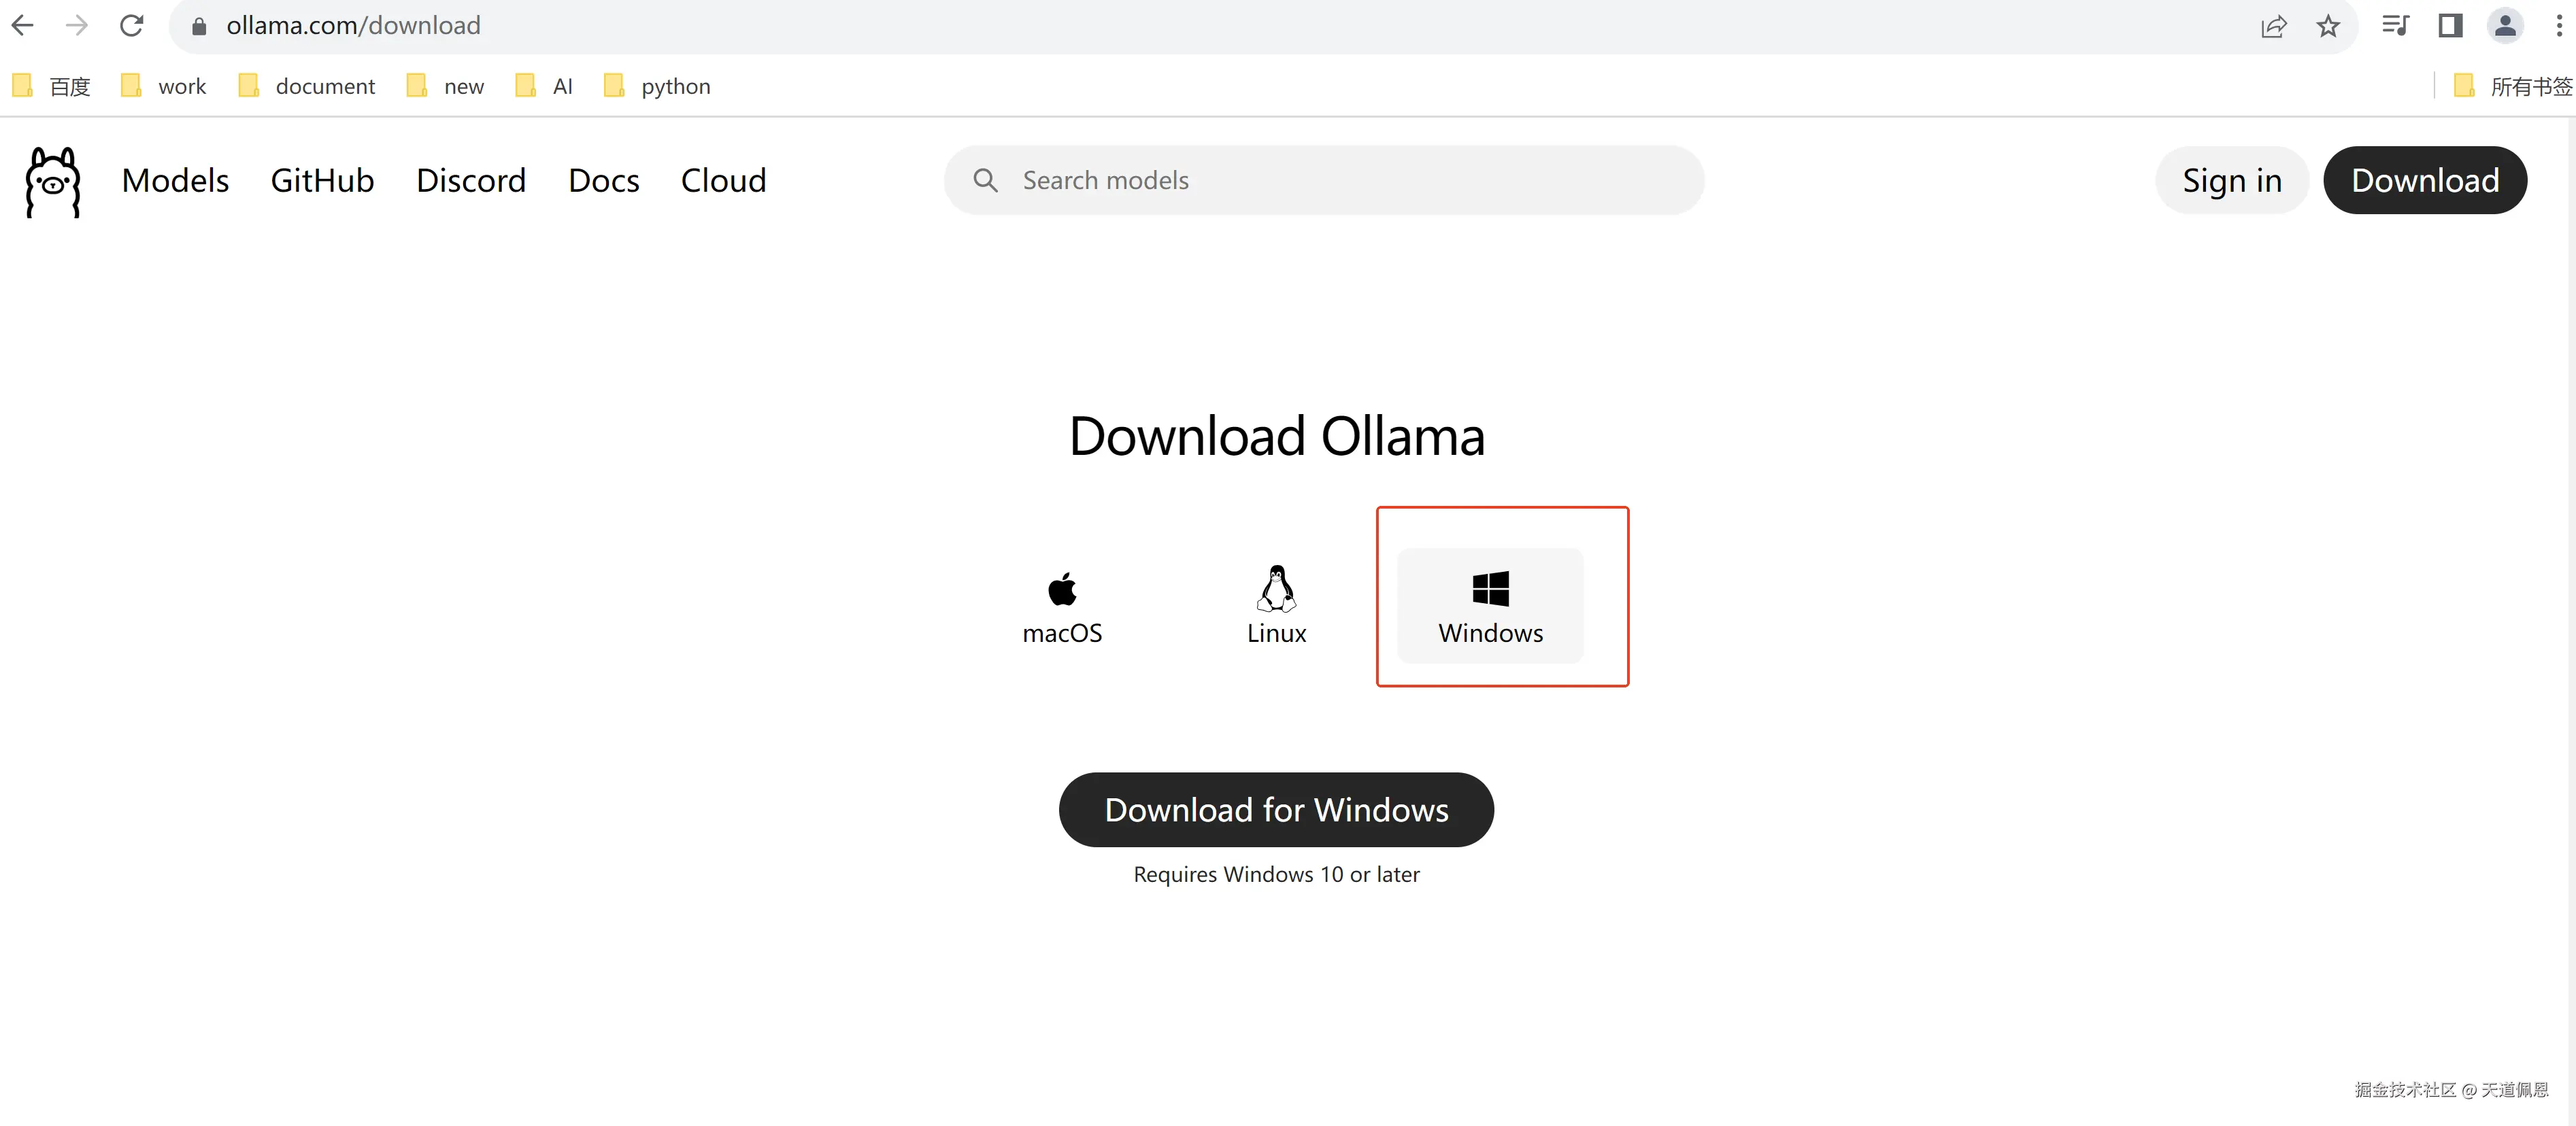The height and width of the screenshot is (1126, 2576).
Task: Select Windows download option
Action: pyautogui.click(x=1490, y=606)
